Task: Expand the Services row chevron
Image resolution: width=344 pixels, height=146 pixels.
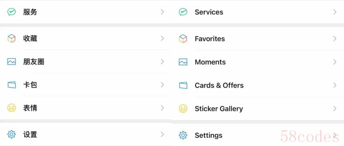Action: (x=335, y=12)
